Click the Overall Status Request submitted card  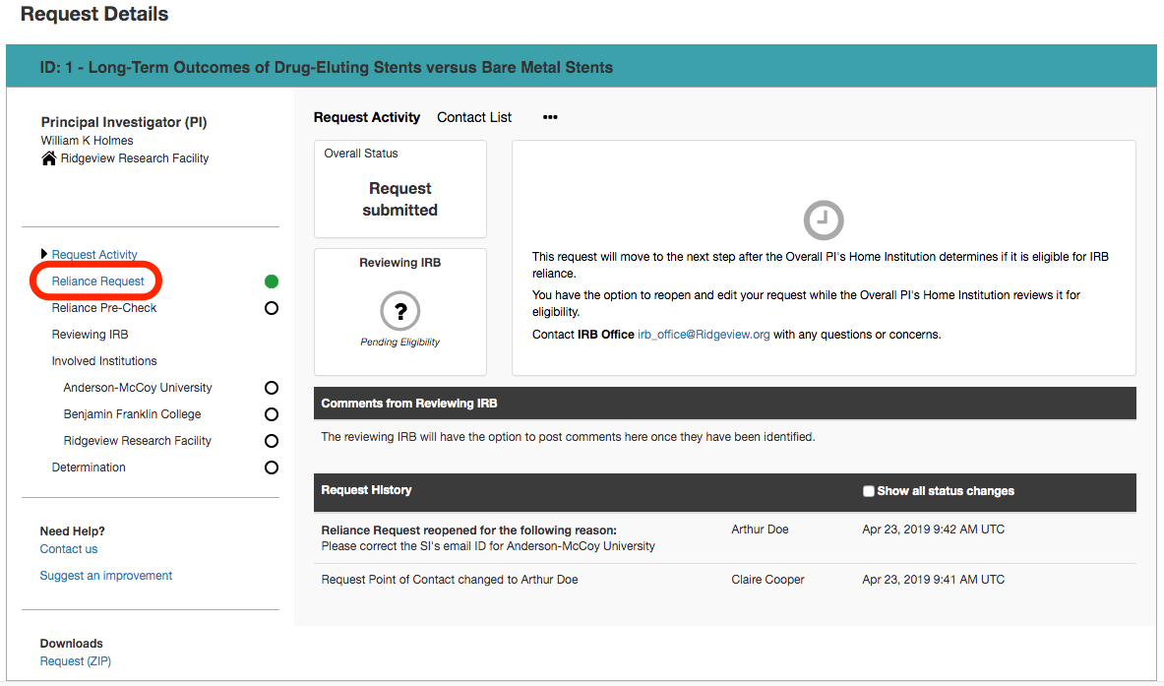point(400,189)
